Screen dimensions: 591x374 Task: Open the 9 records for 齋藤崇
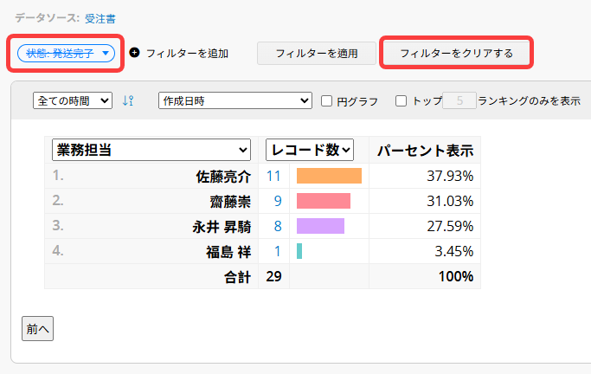(278, 201)
